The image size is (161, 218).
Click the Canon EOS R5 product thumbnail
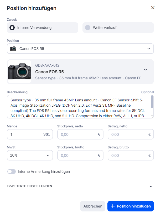click(x=19, y=72)
